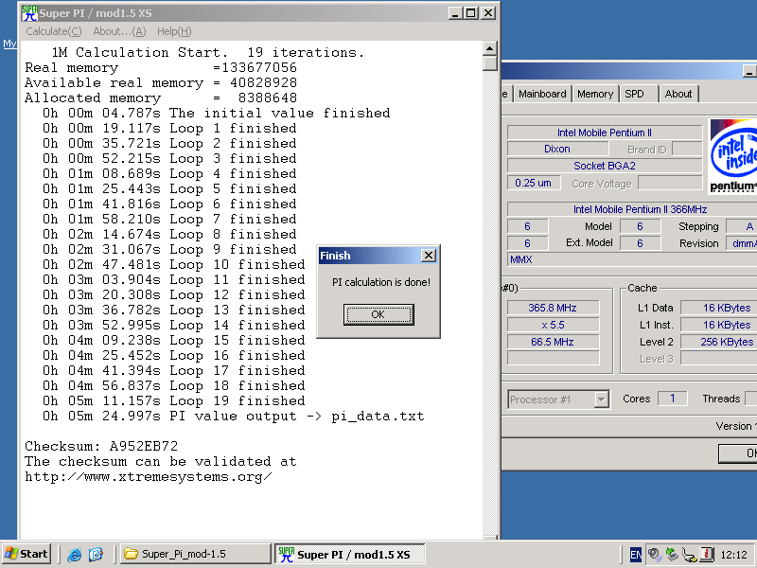This screenshot has width=757, height=568.
Task: Click the network connection tray icon
Action: click(x=689, y=555)
